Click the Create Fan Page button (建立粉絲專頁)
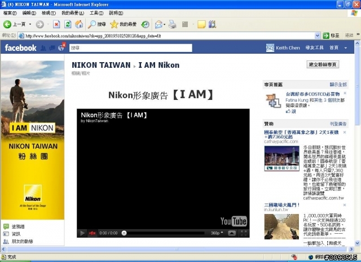Viewport: 361px width, 262px height. point(323,64)
